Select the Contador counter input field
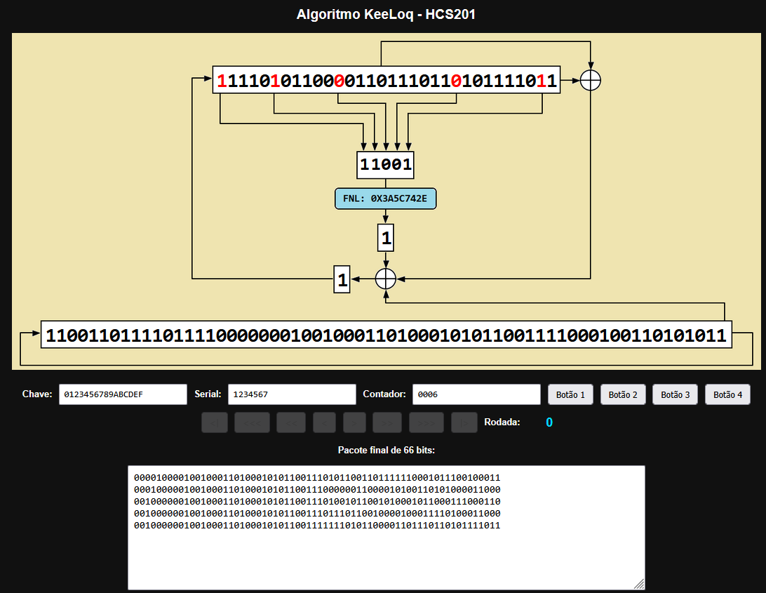 click(476, 394)
